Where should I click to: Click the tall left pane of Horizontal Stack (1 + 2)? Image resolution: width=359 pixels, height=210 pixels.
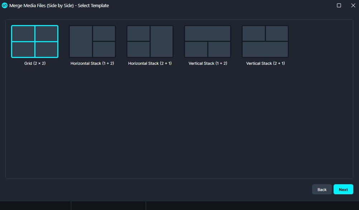(81, 41)
